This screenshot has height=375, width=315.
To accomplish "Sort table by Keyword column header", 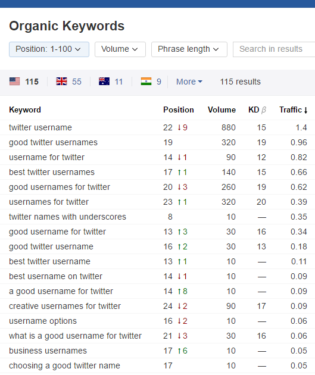I will [x=25, y=110].
